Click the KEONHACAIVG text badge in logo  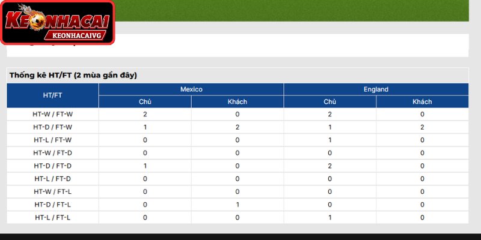pyautogui.click(x=77, y=35)
